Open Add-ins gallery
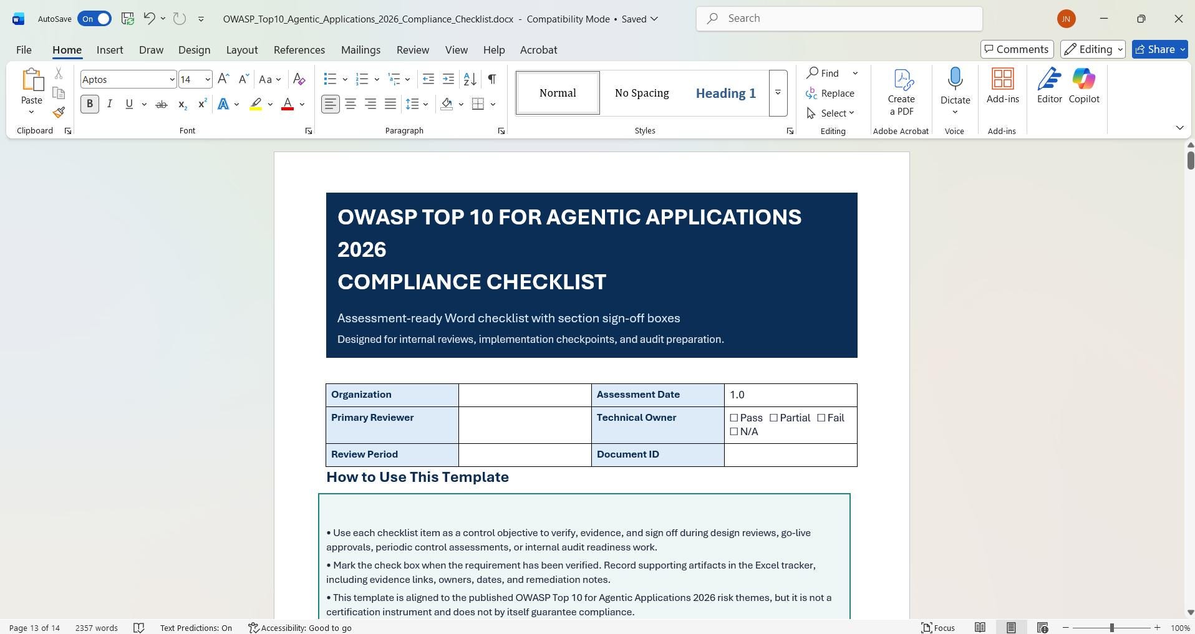Viewport: 1195px width, 634px height. 1002,86
